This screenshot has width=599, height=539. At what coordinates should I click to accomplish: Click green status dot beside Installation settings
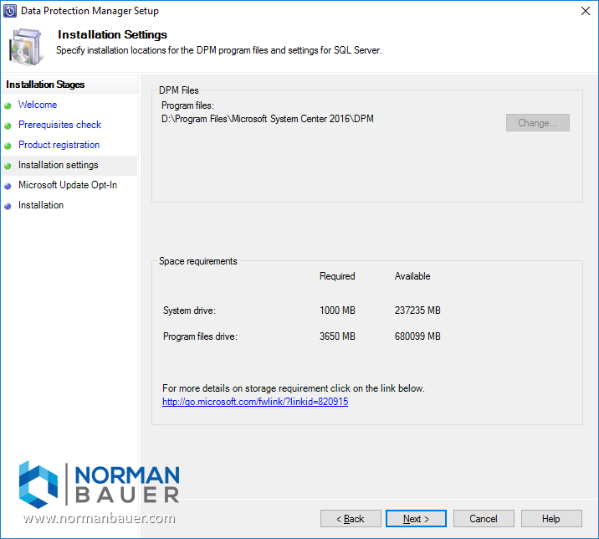(8, 167)
